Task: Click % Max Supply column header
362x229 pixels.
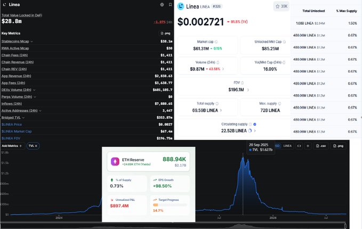Action: coord(347,11)
